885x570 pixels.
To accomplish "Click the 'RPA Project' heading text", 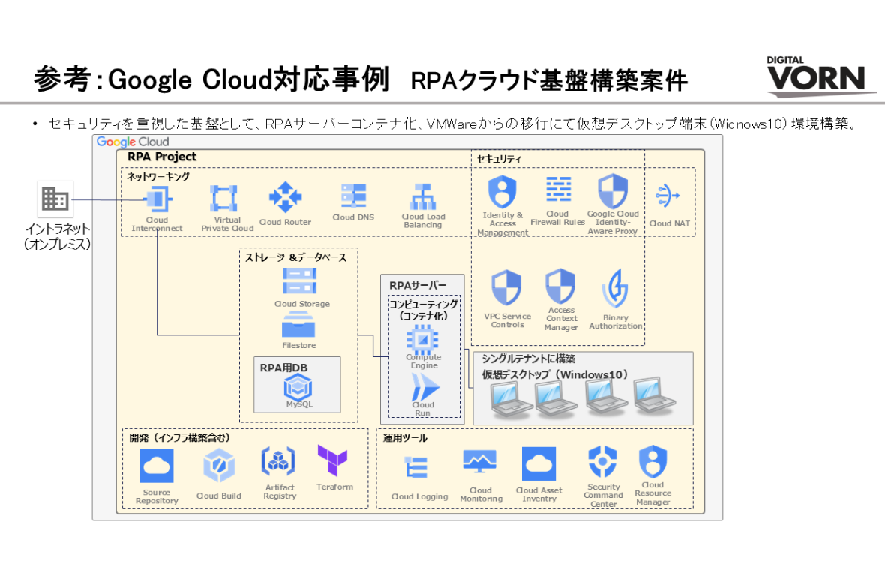I will [x=162, y=157].
